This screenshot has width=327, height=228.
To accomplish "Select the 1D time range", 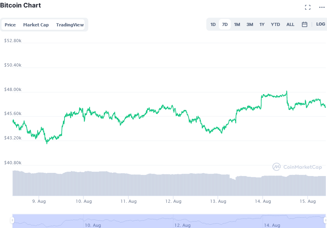I will (x=213, y=24).
